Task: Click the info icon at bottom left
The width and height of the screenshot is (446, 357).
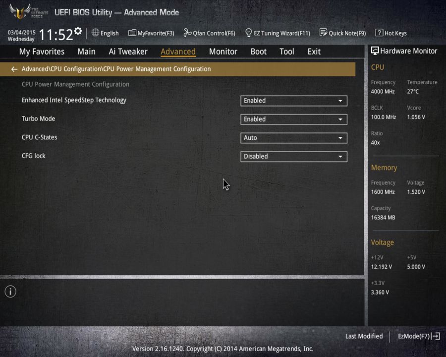Action: 10,292
